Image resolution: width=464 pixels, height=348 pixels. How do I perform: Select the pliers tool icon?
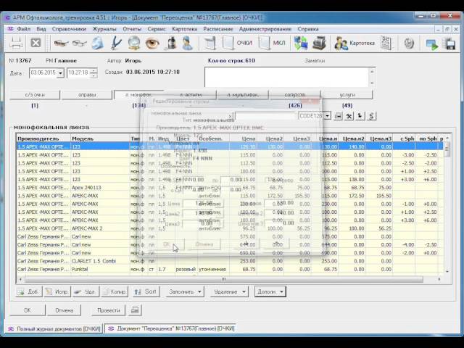(x=116, y=43)
